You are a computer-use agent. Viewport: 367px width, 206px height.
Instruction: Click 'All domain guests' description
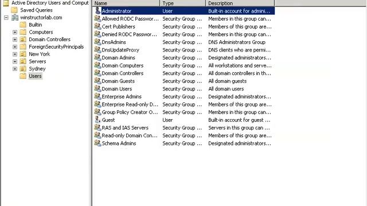[228, 81]
